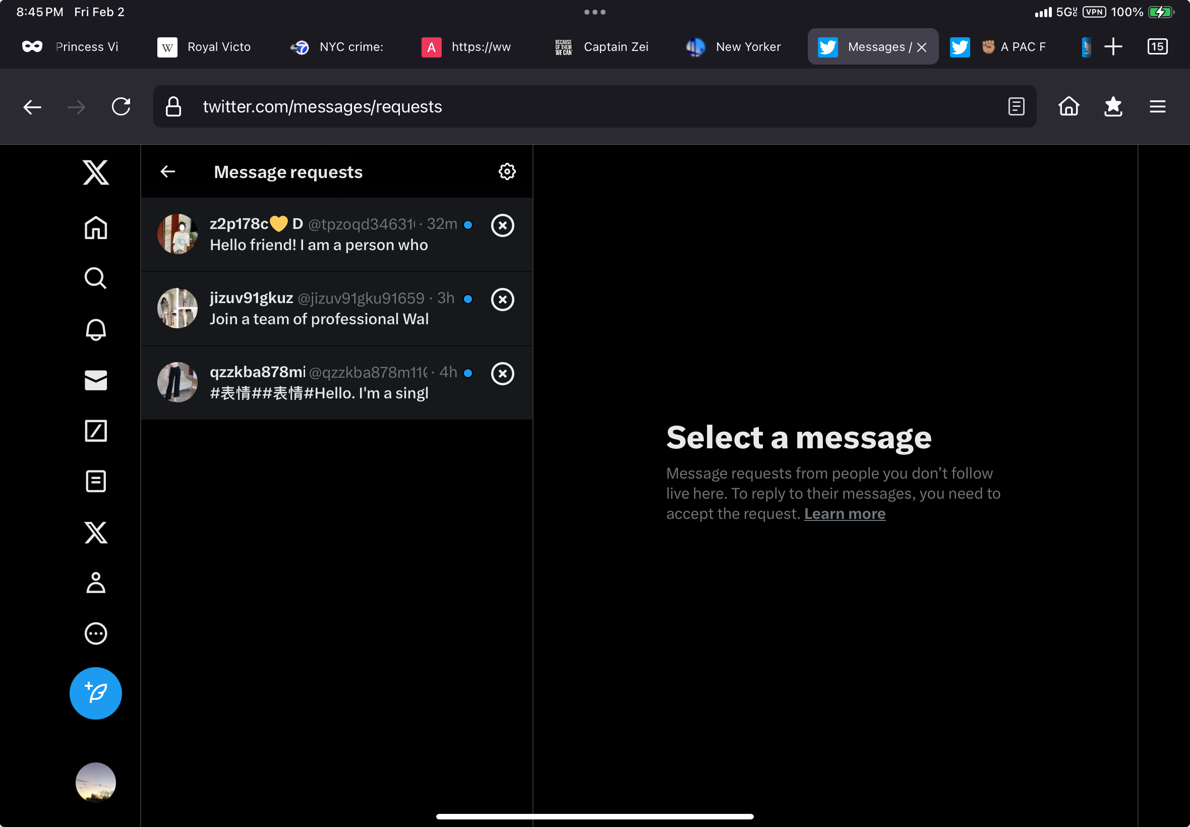Open Profile person icon in sidebar
Screen dimensions: 1190x827
pos(95,583)
